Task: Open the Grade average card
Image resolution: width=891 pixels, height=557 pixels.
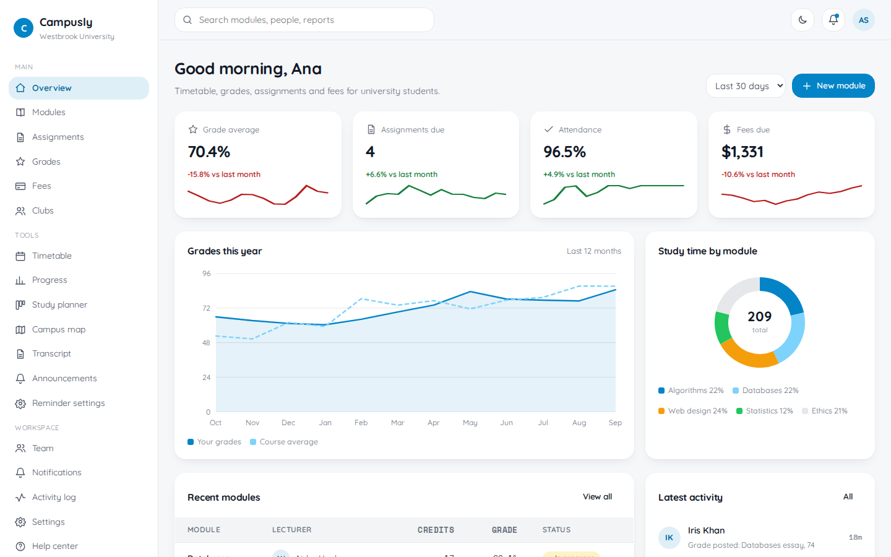Action: pyautogui.click(x=258, y=165)
